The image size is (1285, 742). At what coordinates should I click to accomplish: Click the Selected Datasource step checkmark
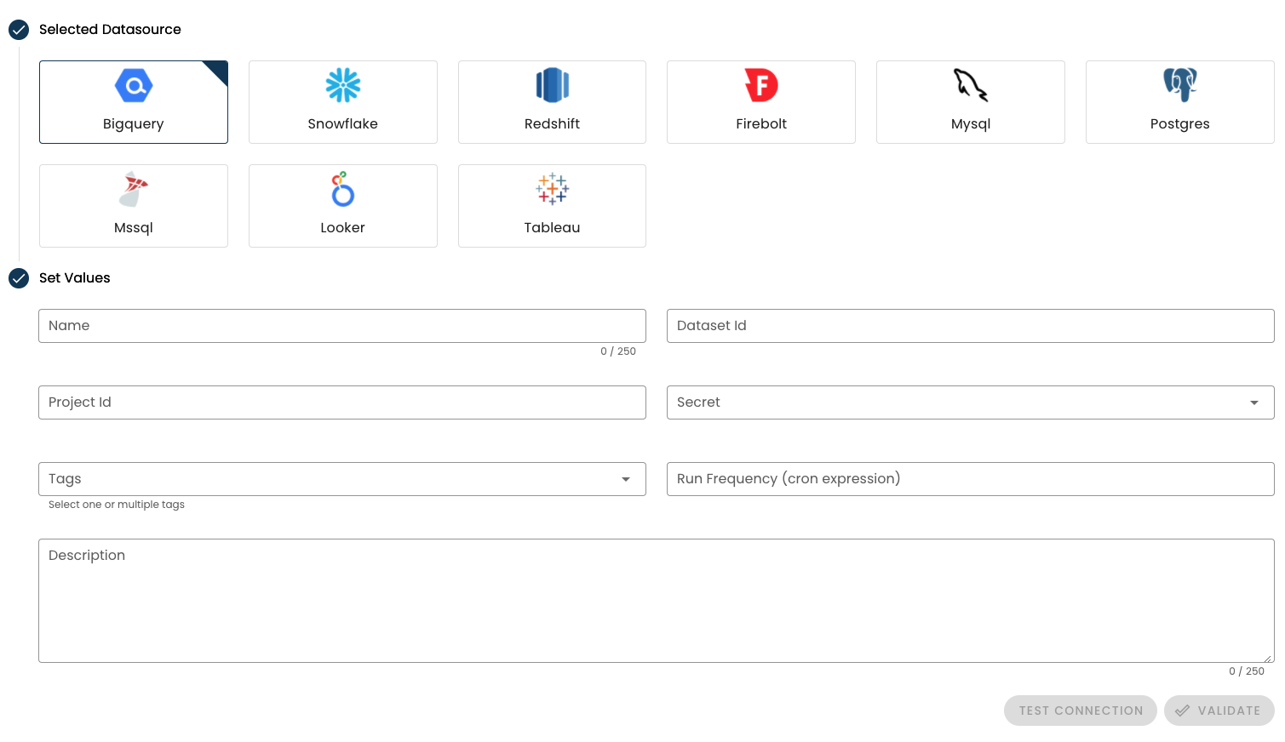(x=19, y=30)
